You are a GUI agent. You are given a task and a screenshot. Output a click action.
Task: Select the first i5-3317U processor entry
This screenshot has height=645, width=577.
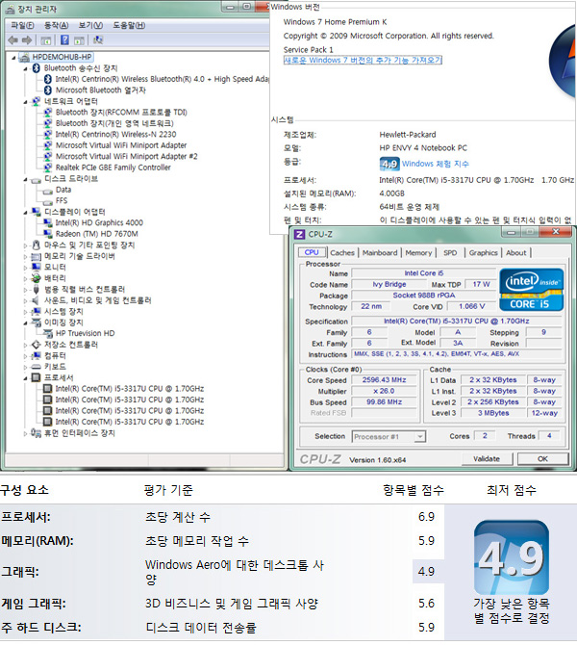[x=130, y=389]
